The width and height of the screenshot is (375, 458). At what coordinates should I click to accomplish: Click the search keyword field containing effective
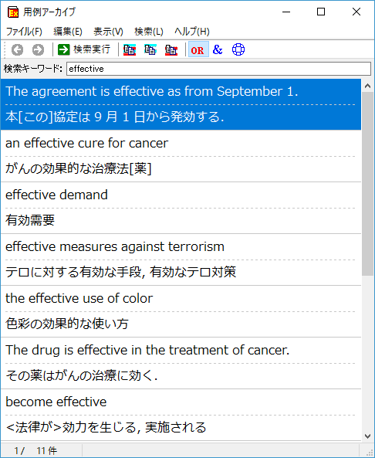[218, 69]
